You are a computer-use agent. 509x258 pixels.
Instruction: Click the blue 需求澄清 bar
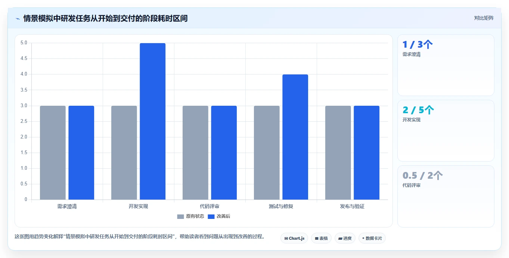pos(81,153)
